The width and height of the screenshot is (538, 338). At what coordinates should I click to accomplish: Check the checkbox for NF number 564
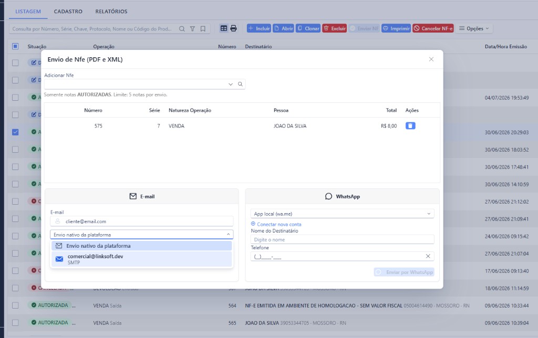[x=15, y=305]
